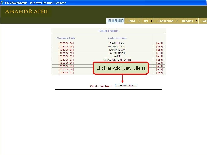Jump to Last Page link
Image resolution: width=207 pixels, height=155 pixels.
pos(106,86)
